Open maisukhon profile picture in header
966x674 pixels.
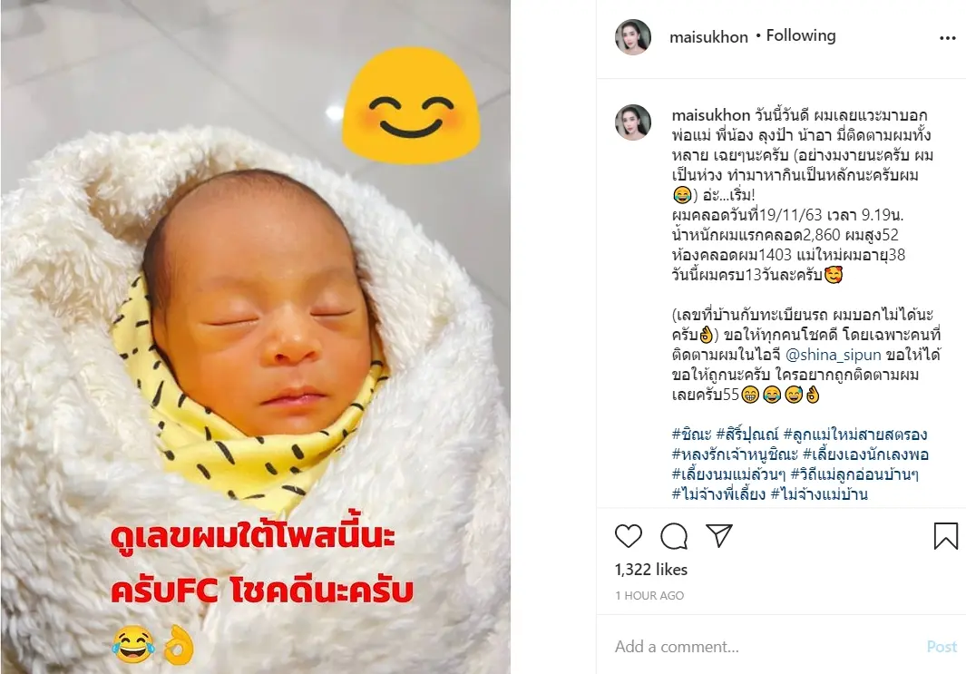pos(633,37)
